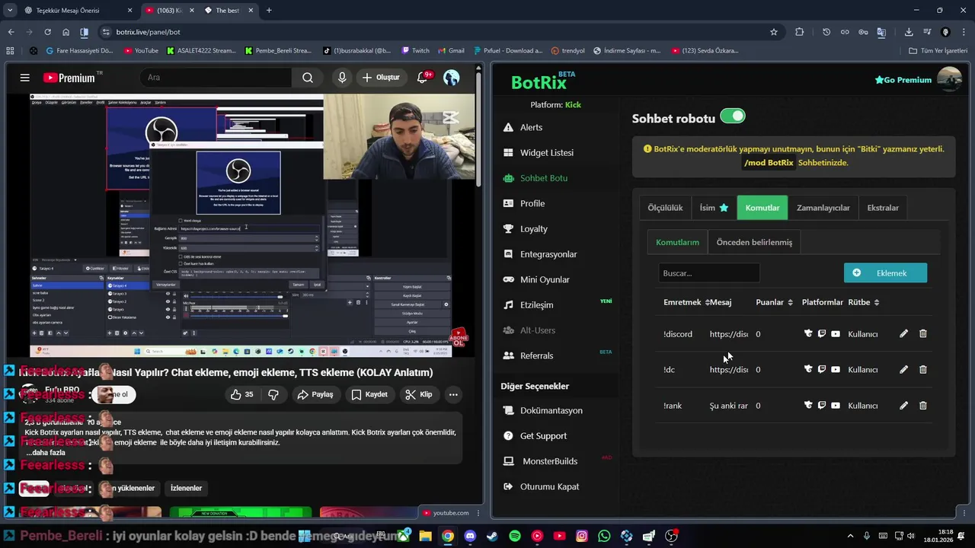Select the Komutlar tab
975x548 pixels.
tap(762, 208)
